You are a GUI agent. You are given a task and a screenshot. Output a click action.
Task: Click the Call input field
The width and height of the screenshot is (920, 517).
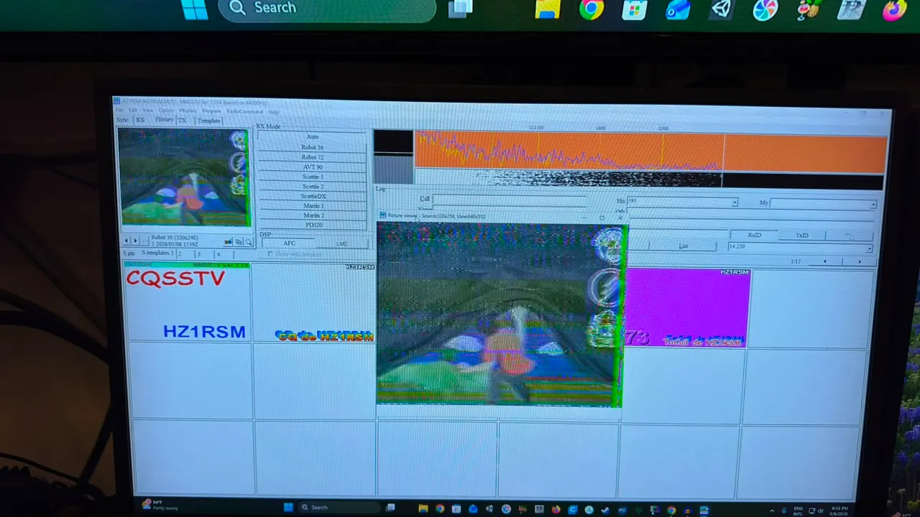coord(510,200)
